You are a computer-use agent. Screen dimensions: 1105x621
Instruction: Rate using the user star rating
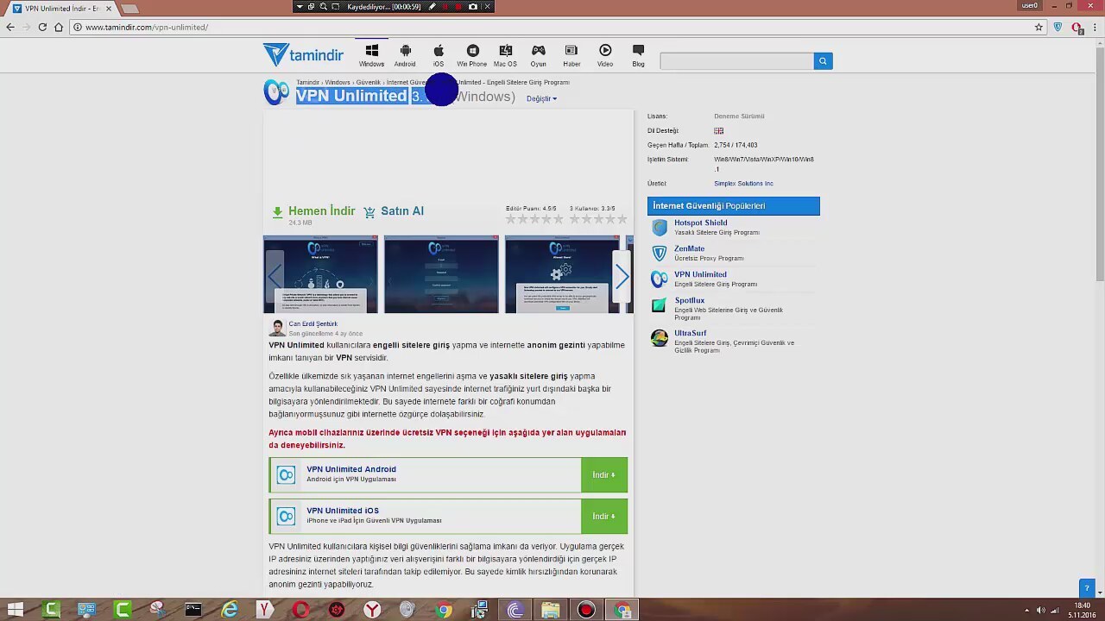point(598,219)
